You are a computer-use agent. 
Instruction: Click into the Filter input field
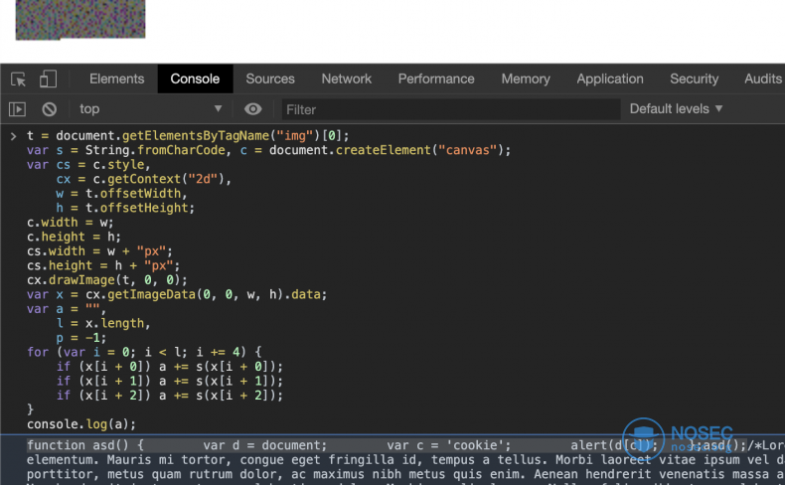click(450, 109)
